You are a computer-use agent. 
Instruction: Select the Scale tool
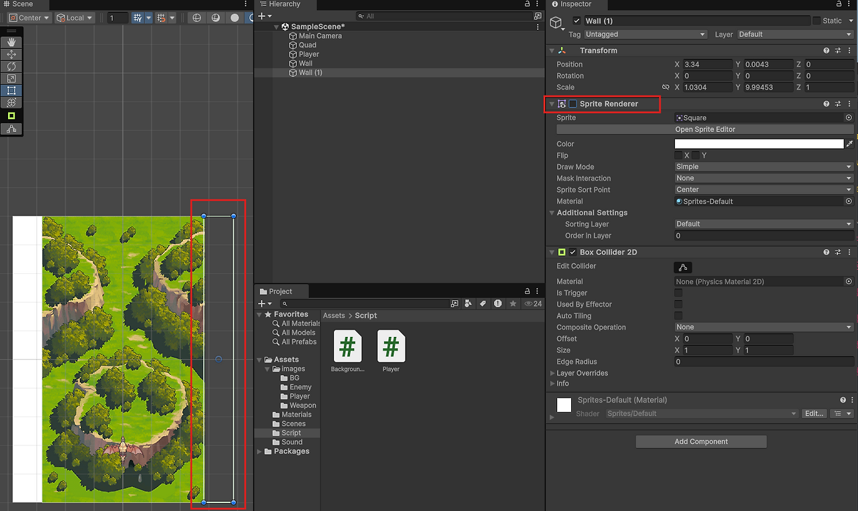(11, 78)
